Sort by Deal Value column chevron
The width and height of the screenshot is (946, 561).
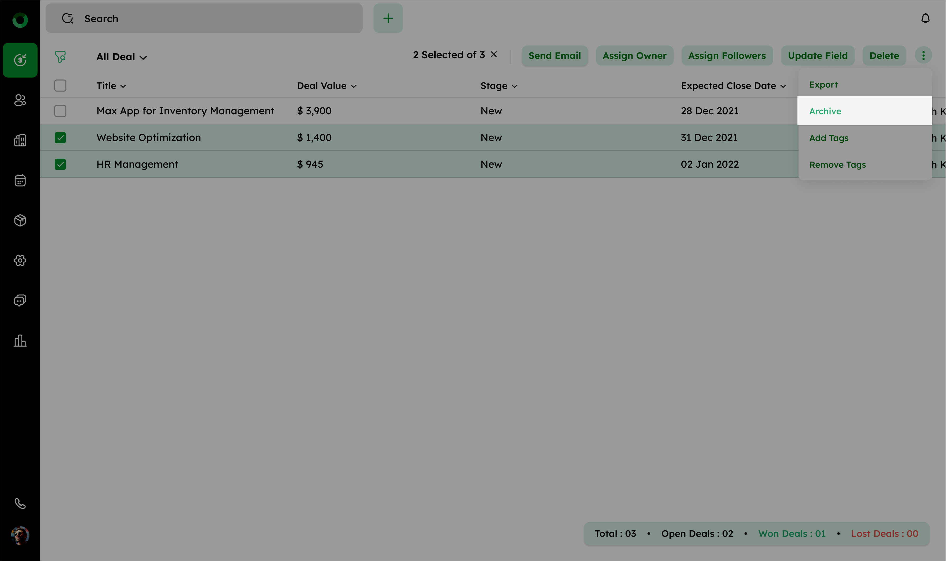353,86
